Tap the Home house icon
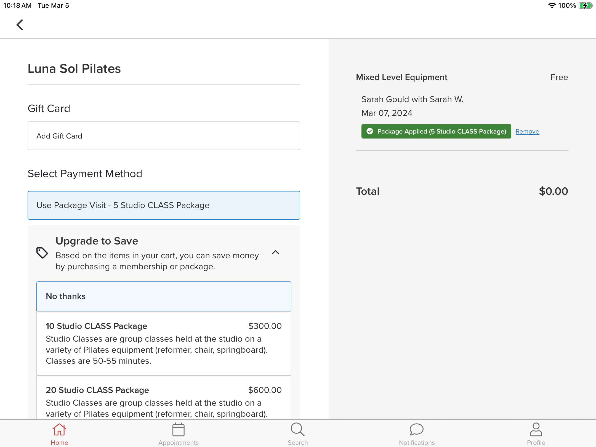Image resolution: width=596 pixels, height=447 pixels. 59,430
